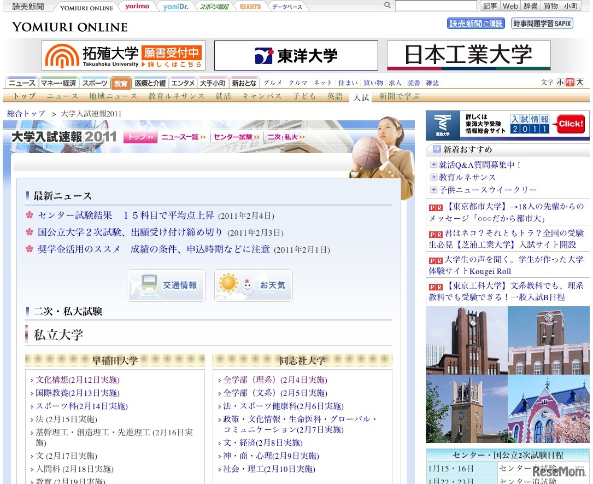Click 時事問題学習 SAPIX button
This screenshot has height=484, width=593.
[x=542, y=24]
